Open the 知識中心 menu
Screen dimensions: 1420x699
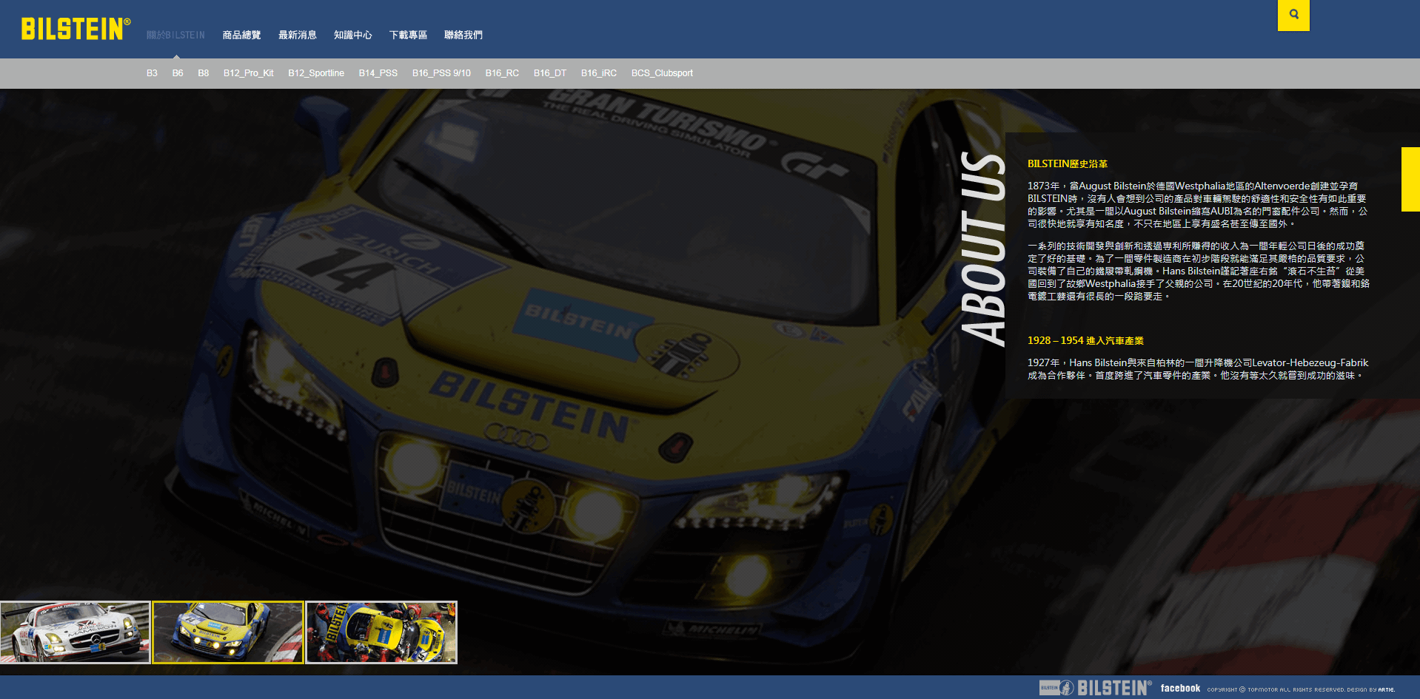tap(352, 35)
